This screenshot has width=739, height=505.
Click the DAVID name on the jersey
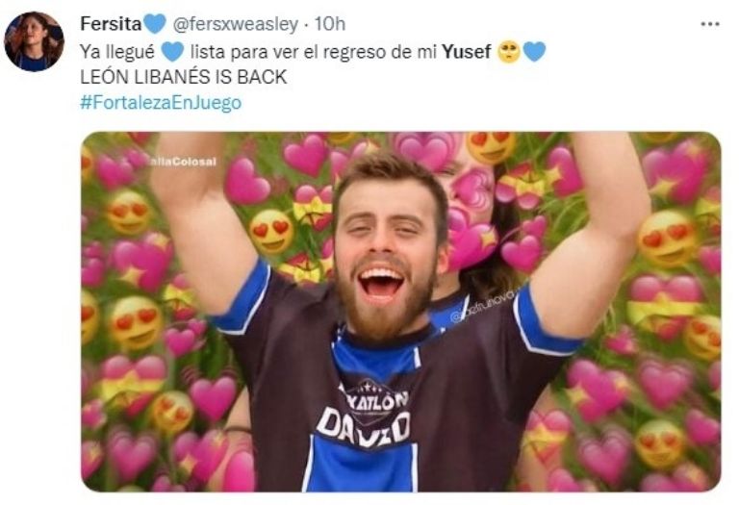click(x=364, y=426)
